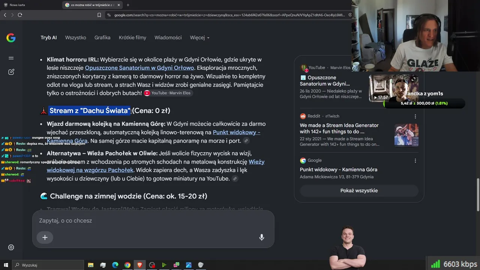Add an attachment with the plus button
The height and width of the screenshot is (270, 480).
click(45, 237)
